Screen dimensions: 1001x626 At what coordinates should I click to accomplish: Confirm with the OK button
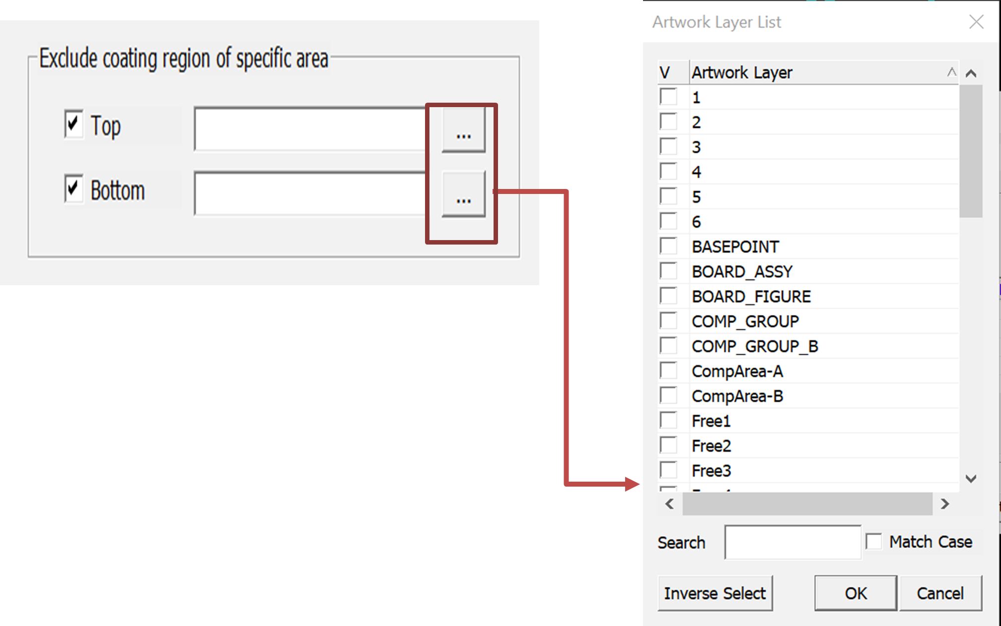point(855,593)
